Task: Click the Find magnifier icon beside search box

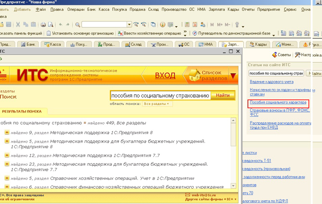Action: click(77, 25)
